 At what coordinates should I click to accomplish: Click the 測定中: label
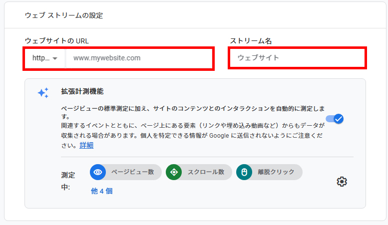point(68,181)
